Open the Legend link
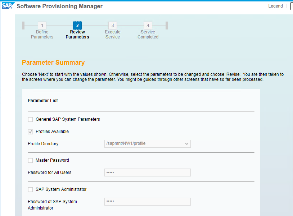The image size is (293, 216). pos(275,6)
